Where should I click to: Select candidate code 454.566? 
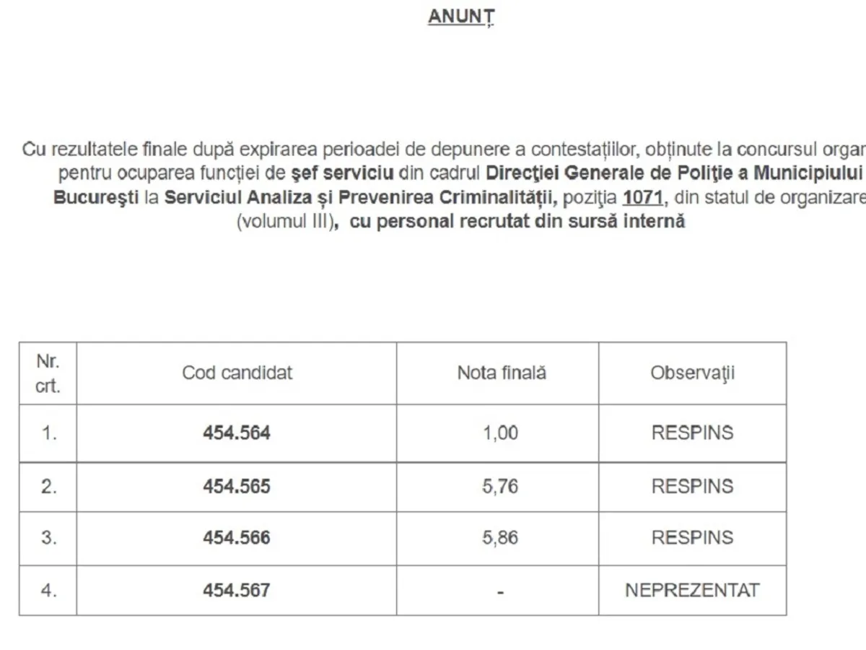[x=237, y=538]
